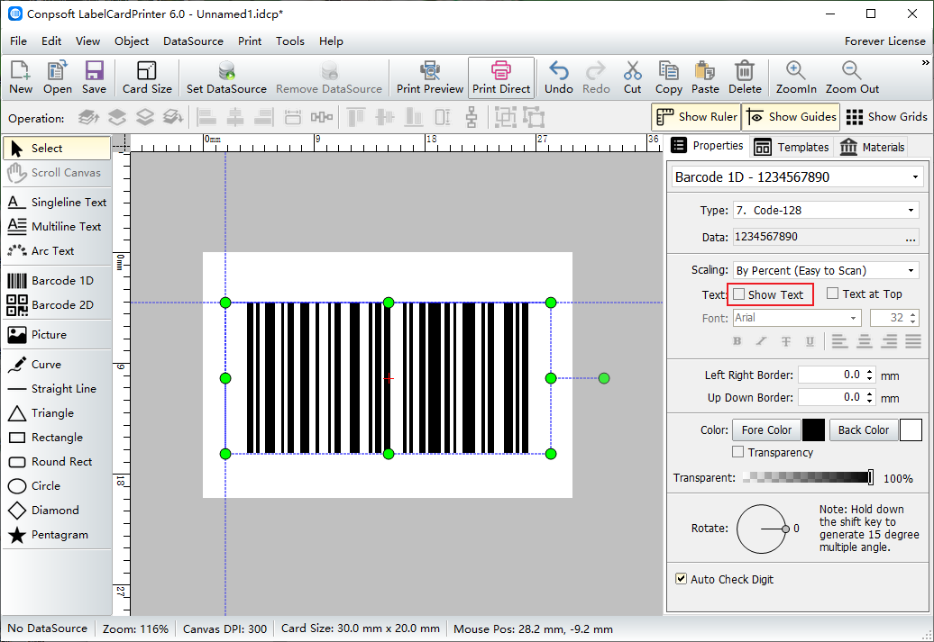Select the Diamond shape tool
934x642 pixels.
(x=57, y=511)
